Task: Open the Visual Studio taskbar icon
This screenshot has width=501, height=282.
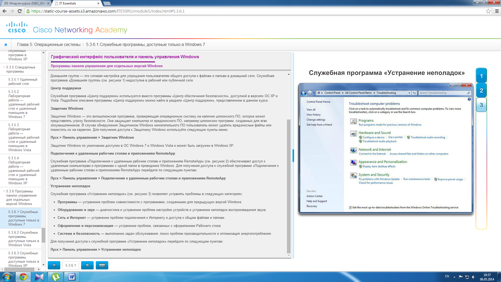Action: [x=39, y=277]
